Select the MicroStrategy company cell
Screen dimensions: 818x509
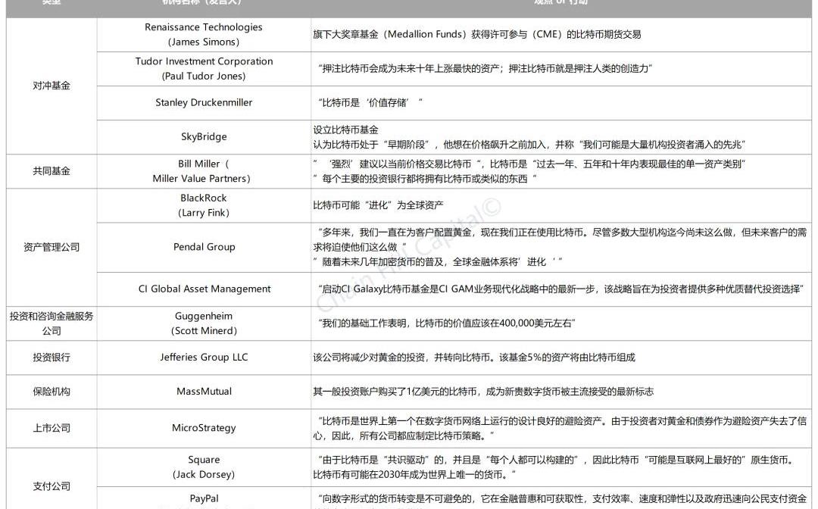204,428
